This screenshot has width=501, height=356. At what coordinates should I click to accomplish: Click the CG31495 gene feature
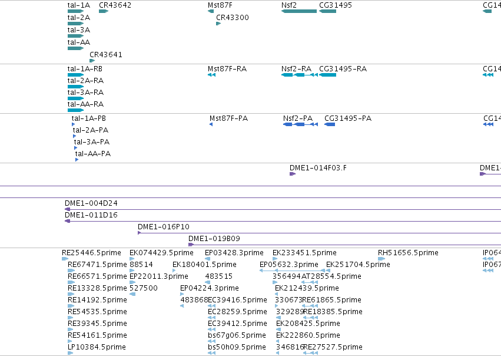327,11
